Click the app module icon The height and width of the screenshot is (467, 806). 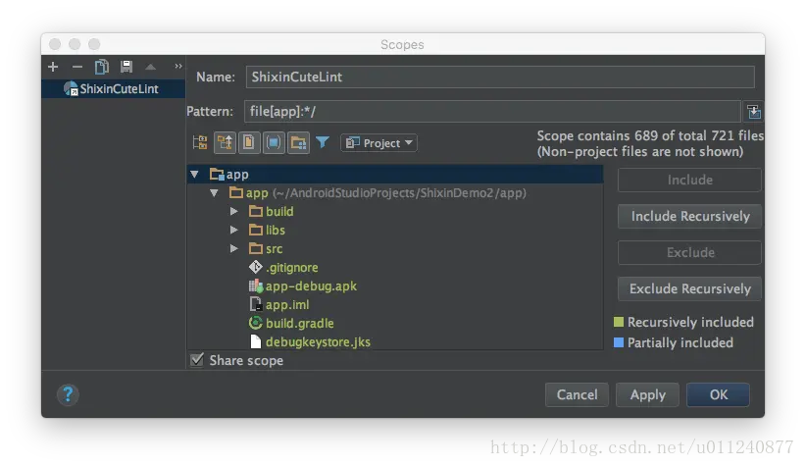pos(217,175)
